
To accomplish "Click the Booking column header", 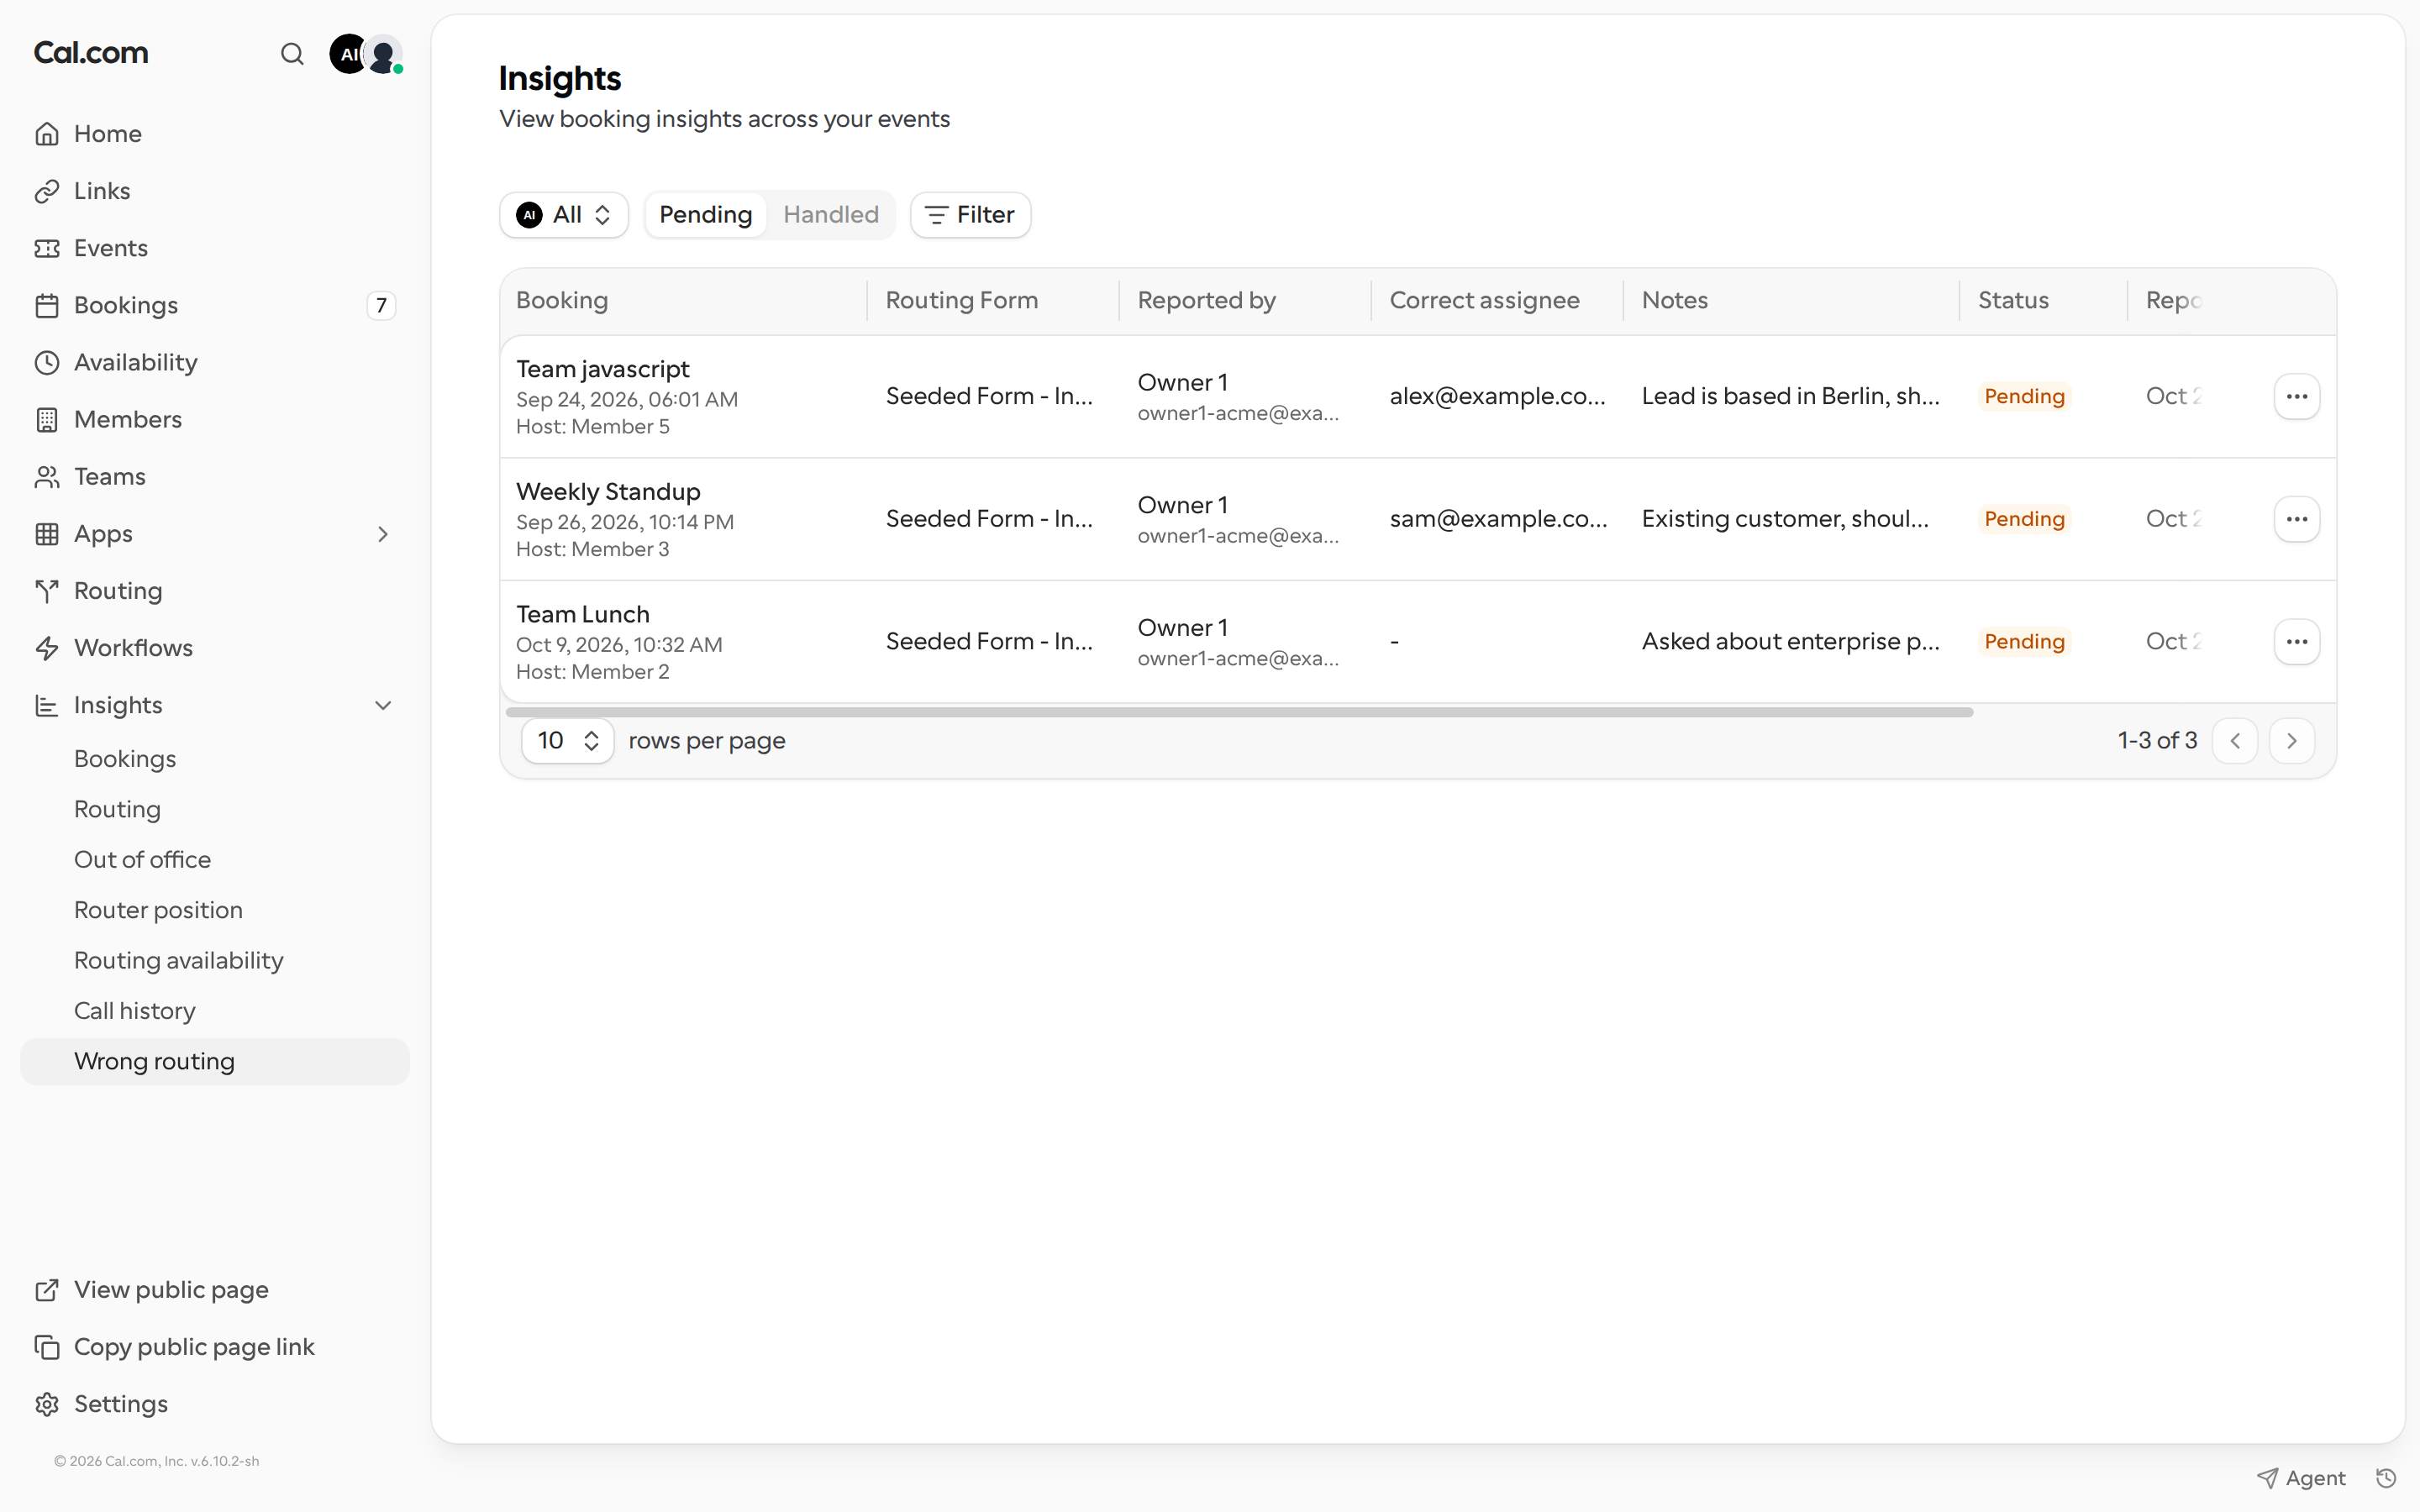I will tap(562, 301).
